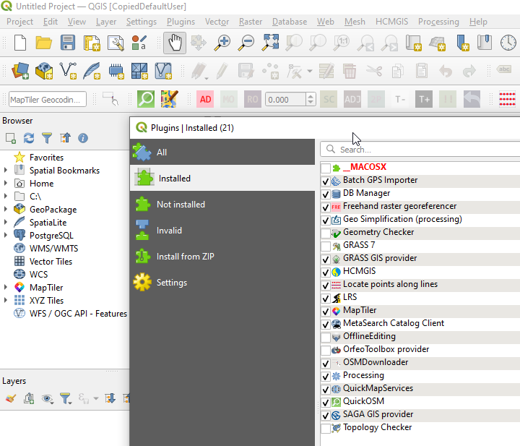Image resolution: width=520 pixels, height=446 pixels.
Task: Enable the Topology Checker plugin
Action: pos(326,428)
